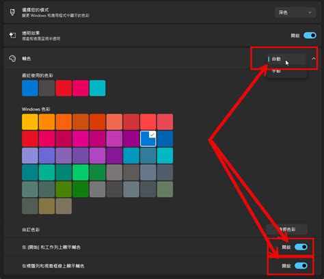Pick the lavender swatch starting the third row

click(x=30, y=155)
